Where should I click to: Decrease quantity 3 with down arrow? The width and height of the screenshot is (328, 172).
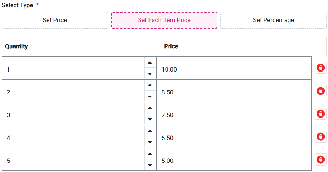click(x=150, y=119)
